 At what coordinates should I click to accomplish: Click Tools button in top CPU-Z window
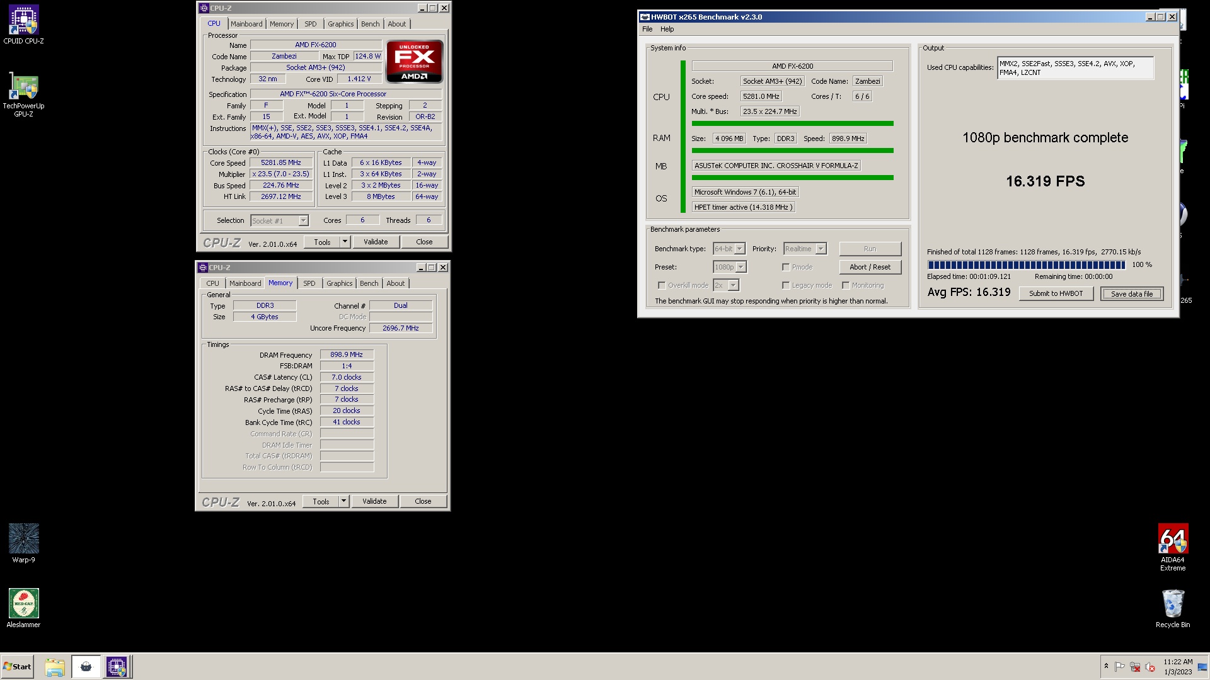coord(322,242)
